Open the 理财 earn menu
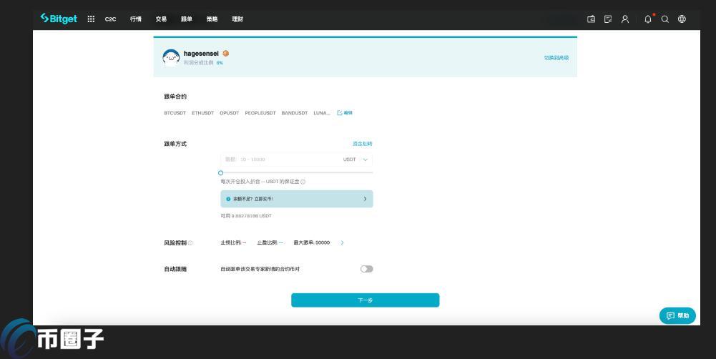 [237, 19]
